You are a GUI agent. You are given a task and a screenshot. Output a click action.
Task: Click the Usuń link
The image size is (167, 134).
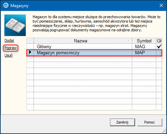(8, 55)
